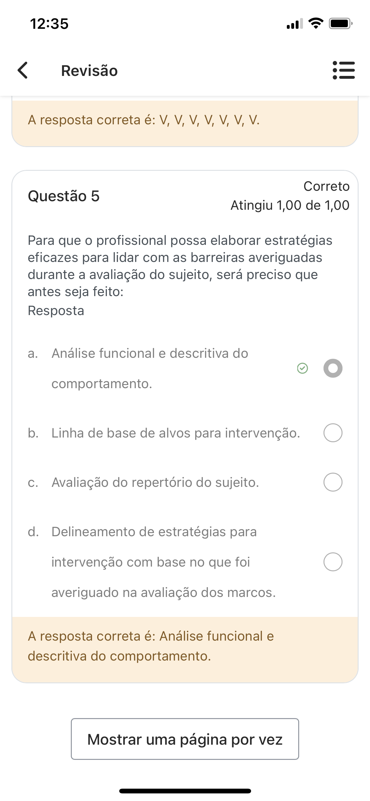Viewport: 370px width, 801px height.
Task: Choose radio for Avaliação do repertório option
Action: 333,482
